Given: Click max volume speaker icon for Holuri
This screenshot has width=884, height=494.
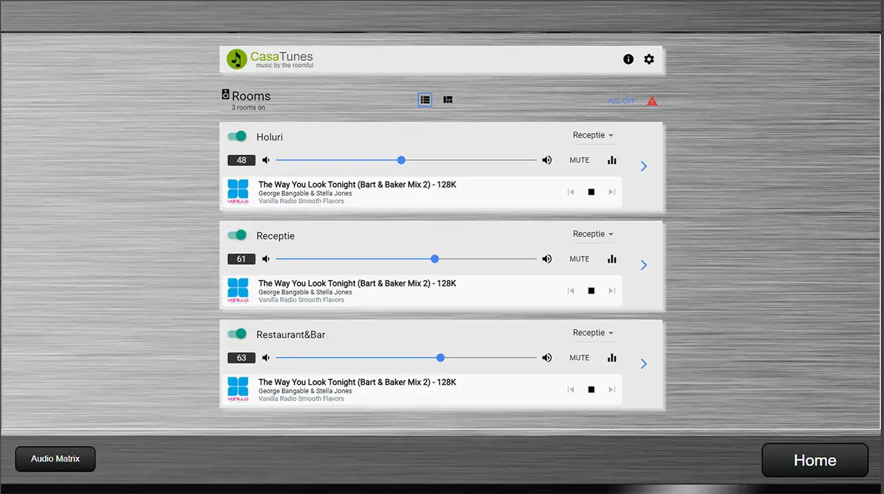Looking at the screenshot, I should [547, 160].
